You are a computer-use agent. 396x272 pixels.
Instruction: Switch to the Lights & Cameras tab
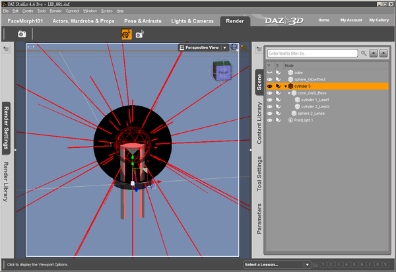pyautogui.click(x=193, y=21)
